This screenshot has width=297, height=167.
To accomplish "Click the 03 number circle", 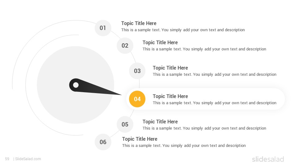I will click(137, 71).
